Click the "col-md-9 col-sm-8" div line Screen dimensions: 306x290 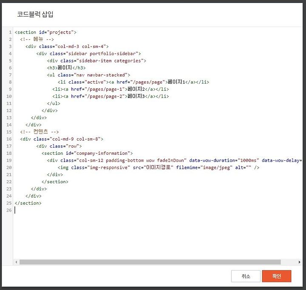pyautogui.click(x=62, y=139)
